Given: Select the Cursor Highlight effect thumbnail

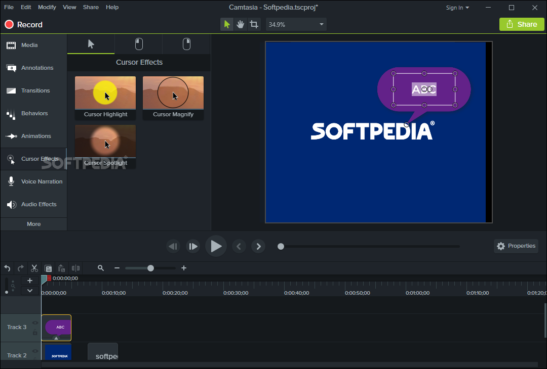Looking at the screenshot, I should (x=105, y=98).
